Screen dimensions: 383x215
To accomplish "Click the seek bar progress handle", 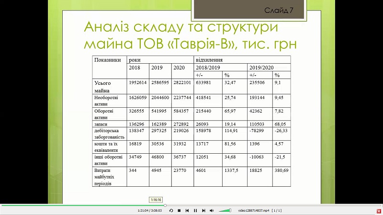I will click(165, 205).
